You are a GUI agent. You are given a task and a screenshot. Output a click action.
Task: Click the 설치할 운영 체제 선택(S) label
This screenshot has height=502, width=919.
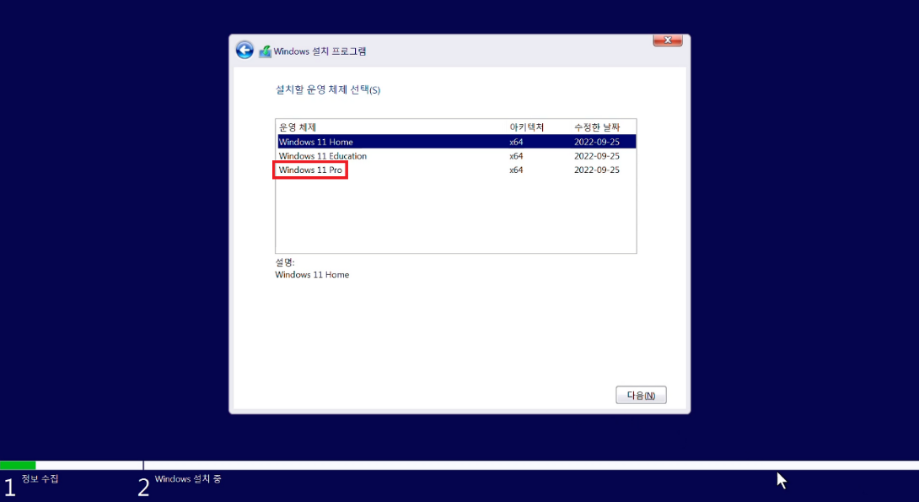click(x=328, y=89)
